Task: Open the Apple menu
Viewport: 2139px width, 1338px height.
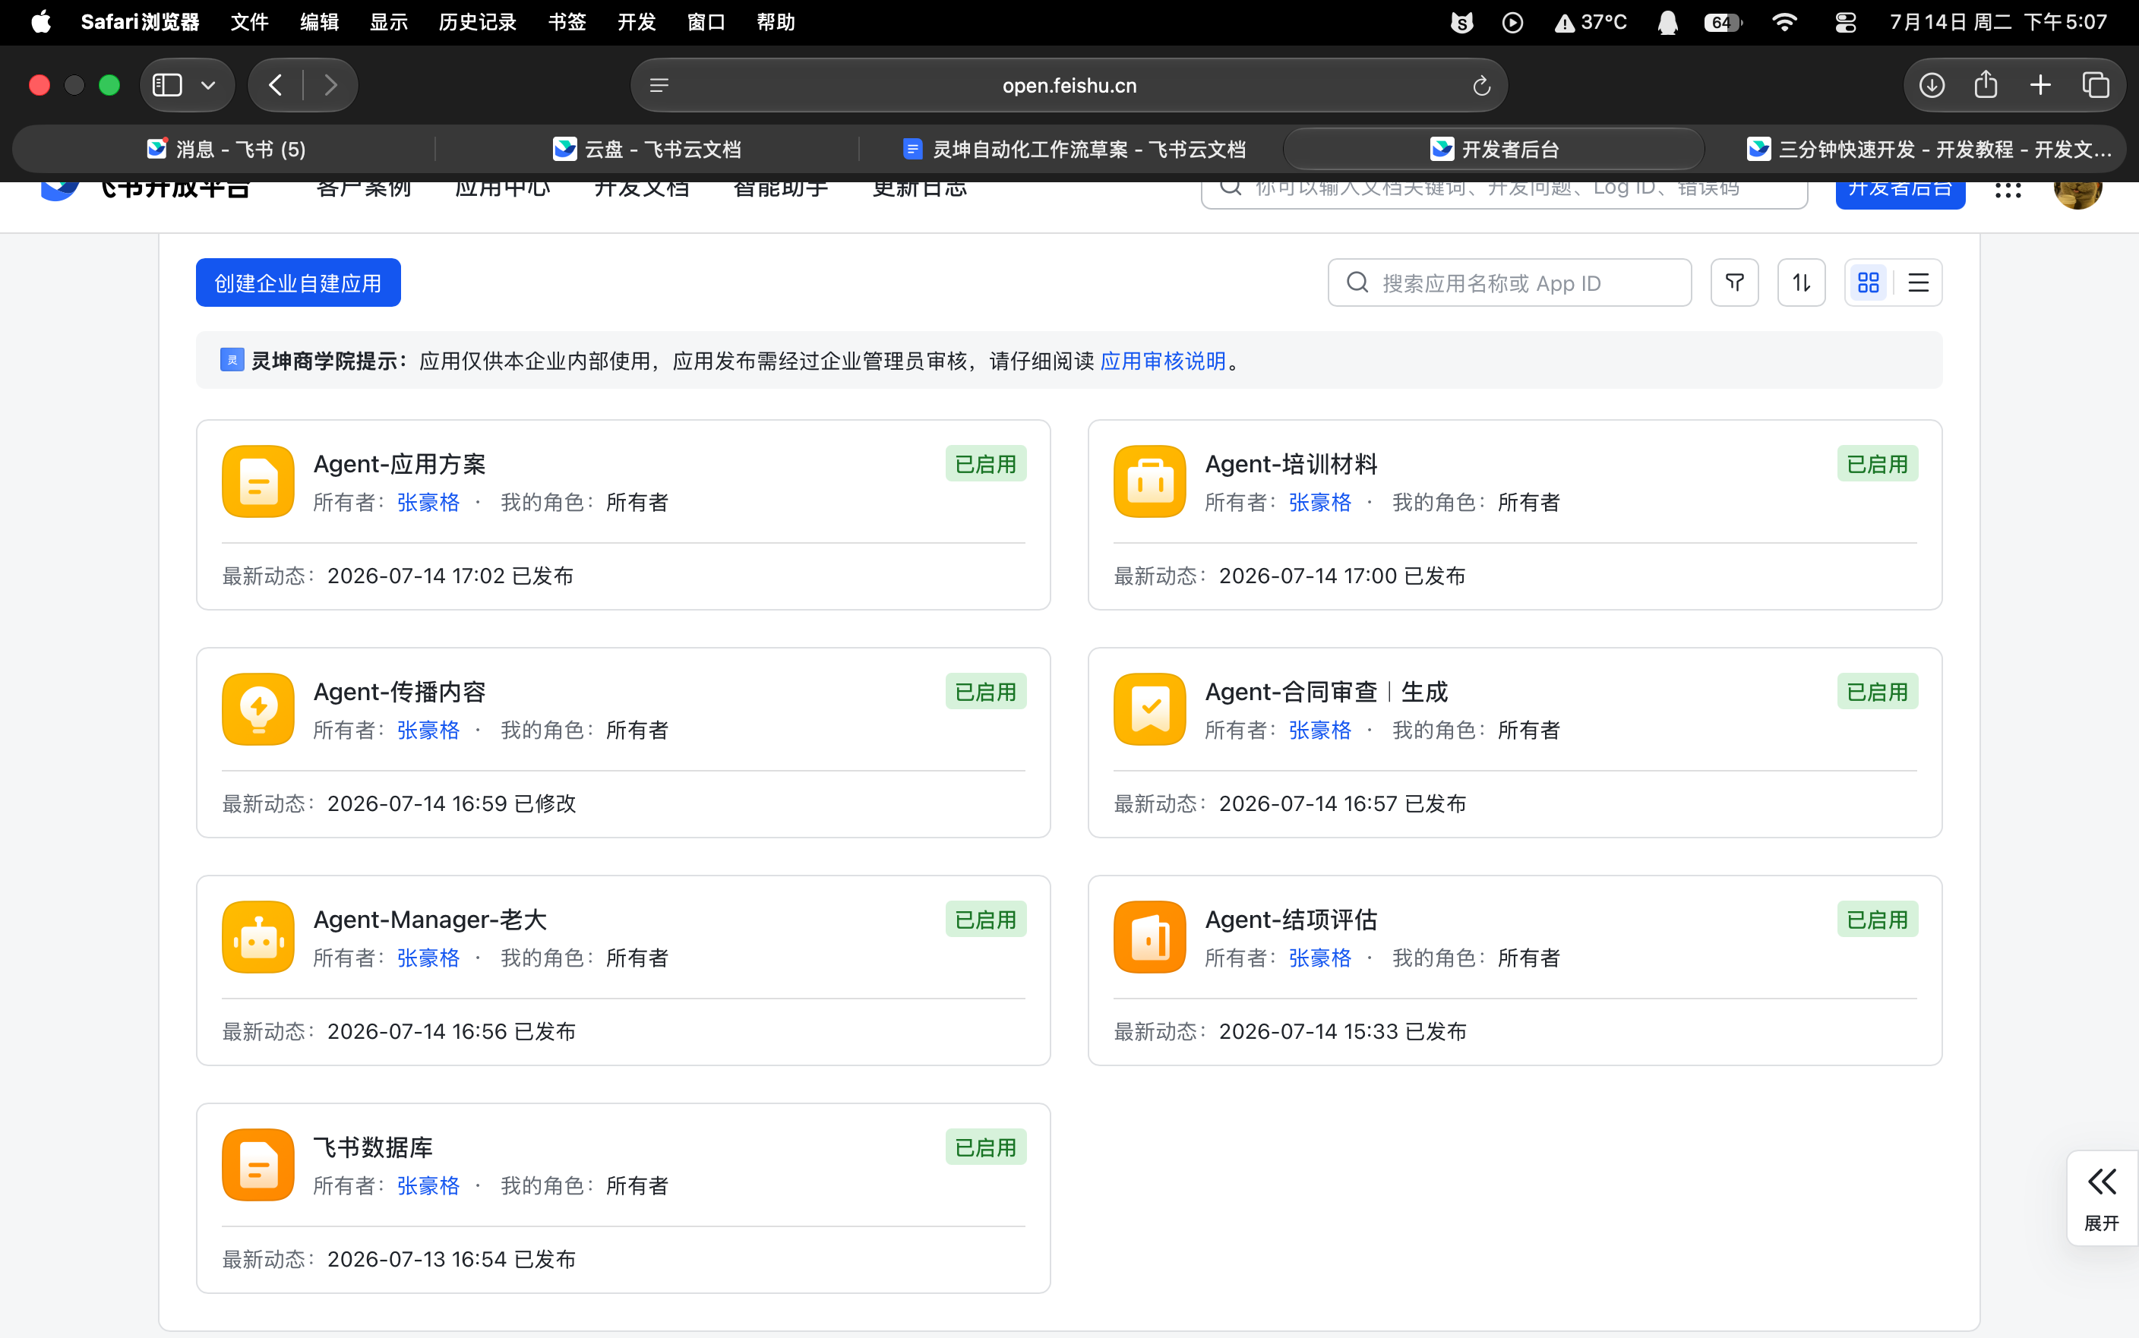Action: 41,22
